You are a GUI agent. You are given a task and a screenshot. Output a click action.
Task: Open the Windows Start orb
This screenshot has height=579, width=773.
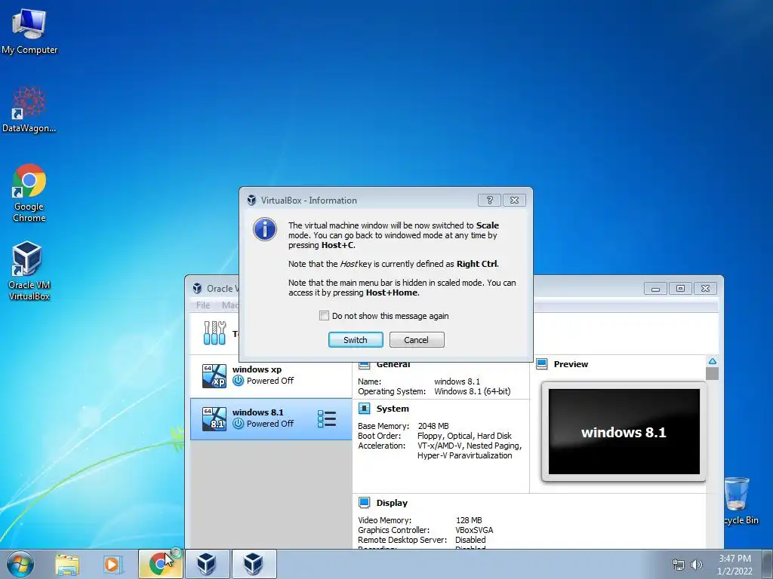point(20,564)
